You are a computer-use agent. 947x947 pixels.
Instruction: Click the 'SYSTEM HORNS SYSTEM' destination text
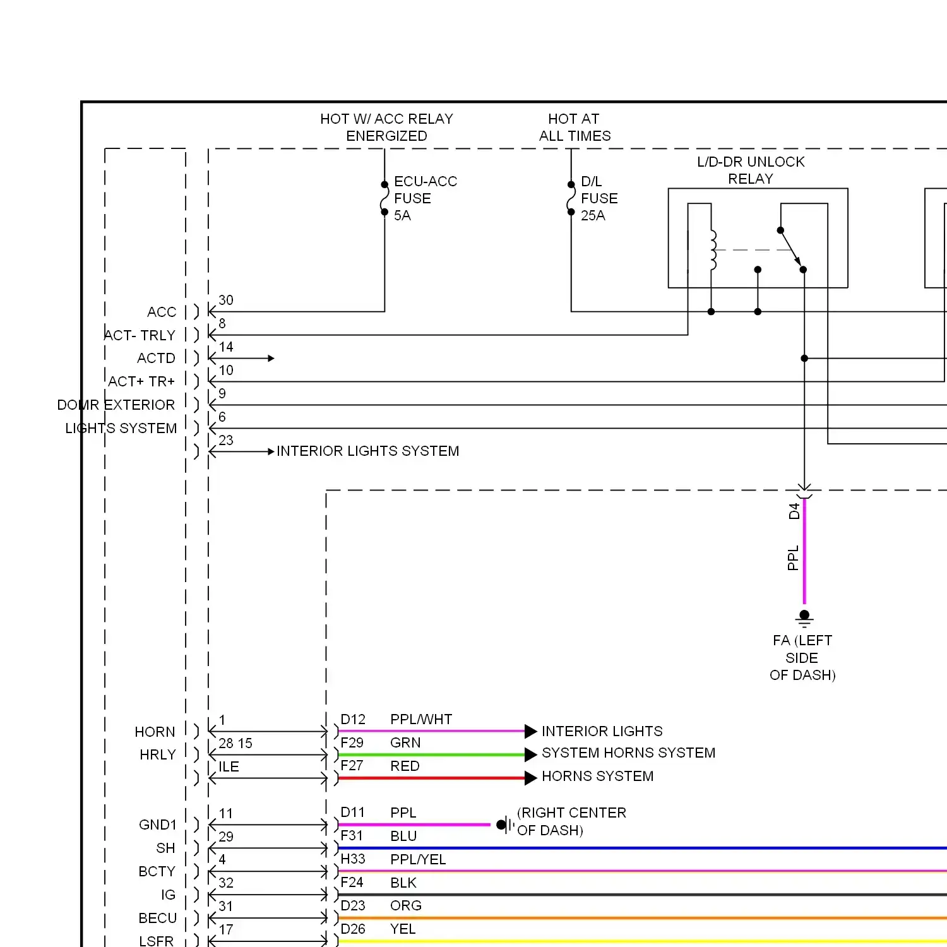coord(629,753)
